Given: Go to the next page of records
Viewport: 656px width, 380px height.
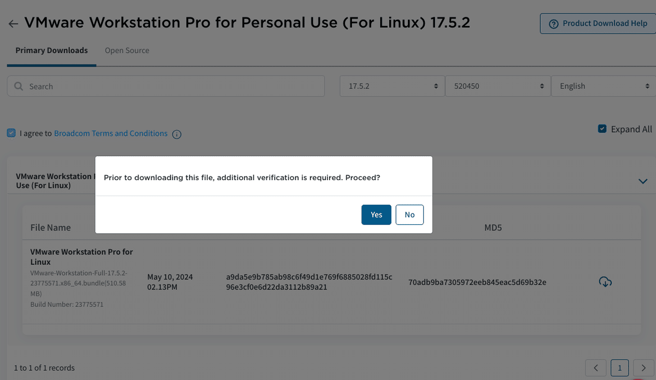Looking at the screenshot, I should coord(643,368).
